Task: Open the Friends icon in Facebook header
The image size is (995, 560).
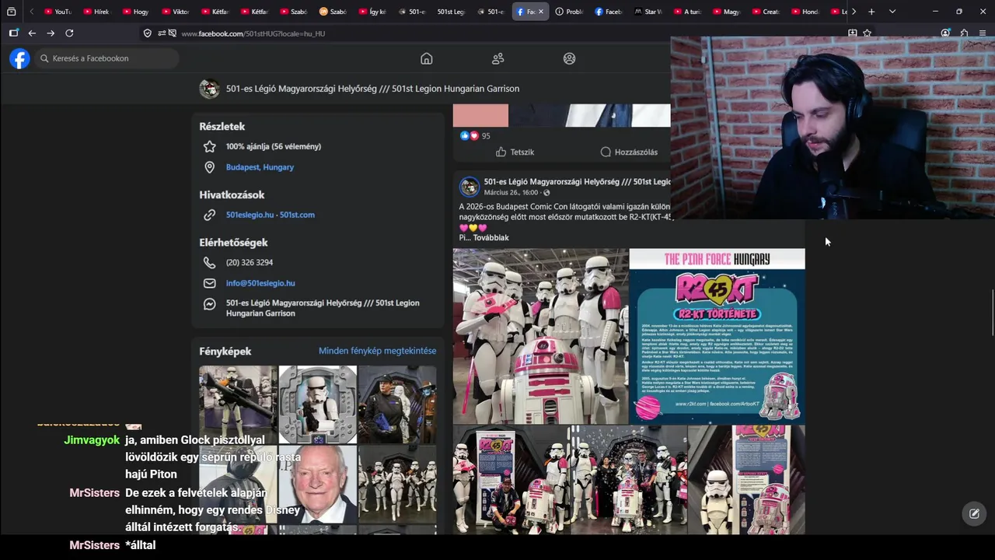Action: (498, 58)
